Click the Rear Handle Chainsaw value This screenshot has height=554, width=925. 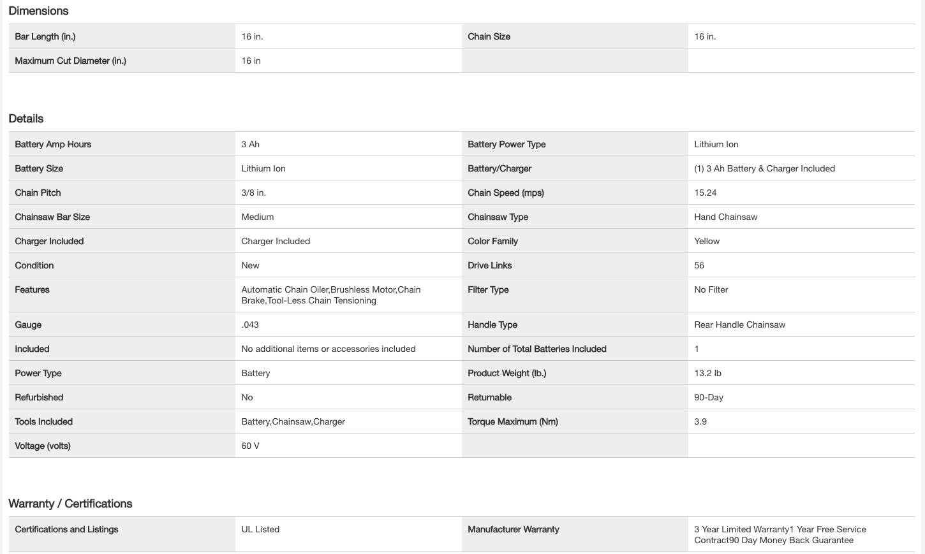point(739,324)
